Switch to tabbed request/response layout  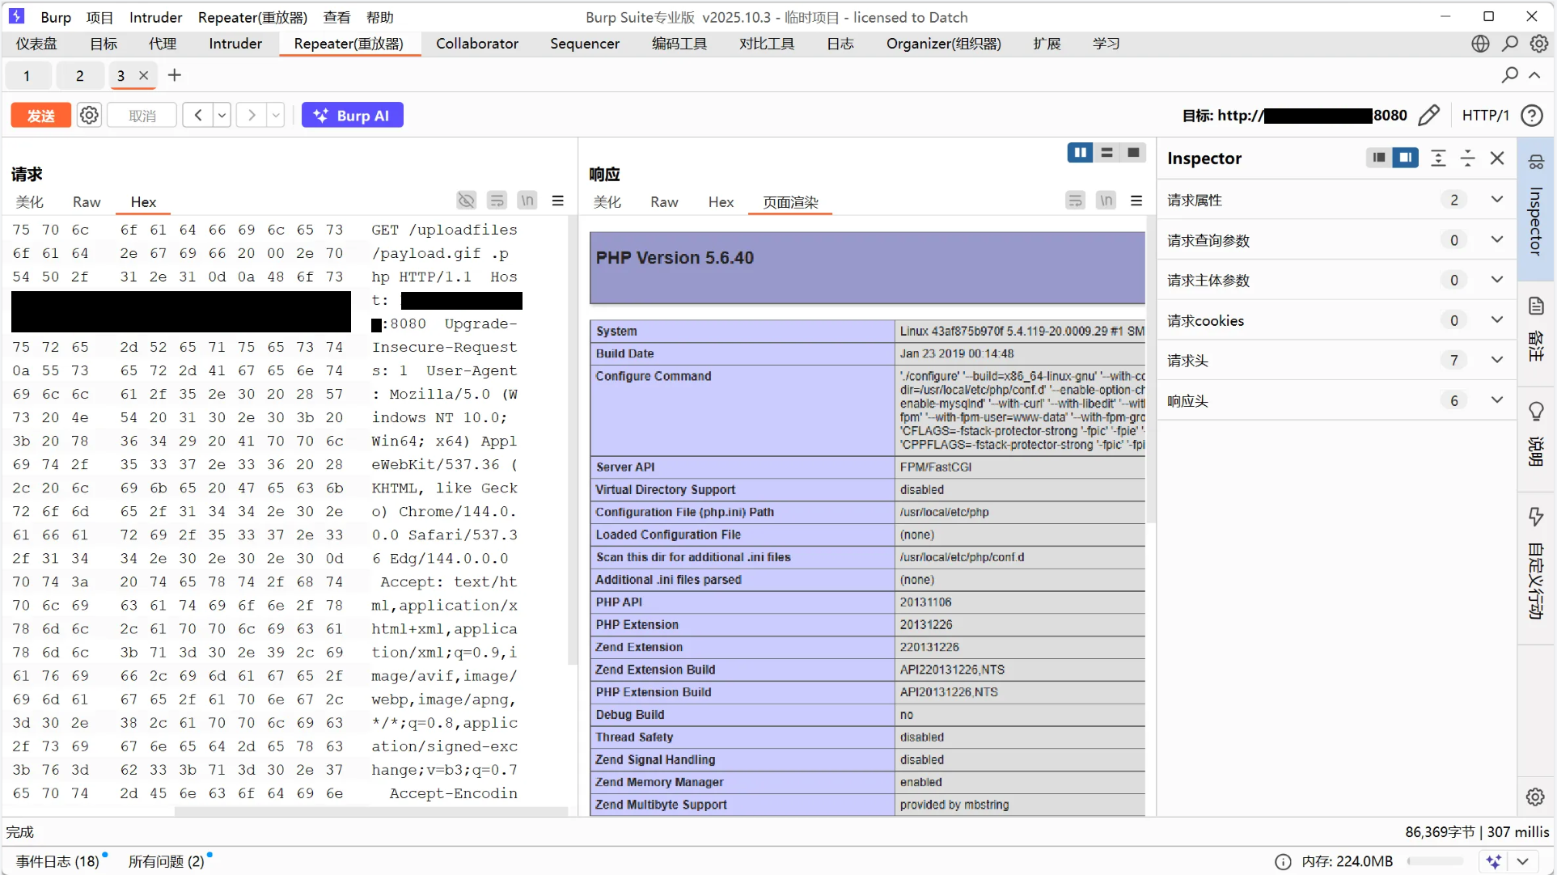(x=1134, y=153)
